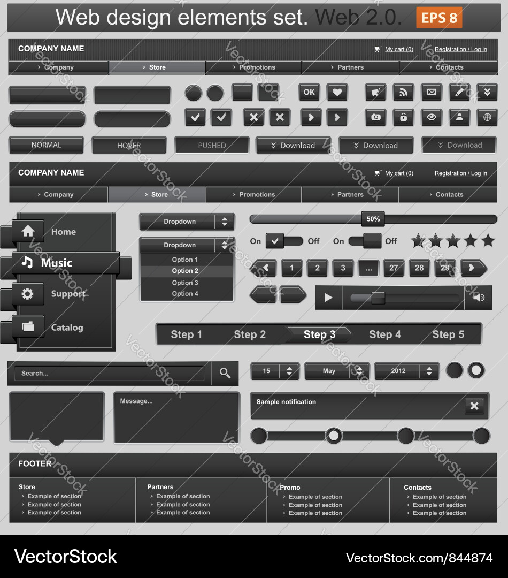Click the white-center knob on four-point slider
The image size is (508, 578).
[x=334, y=436]
